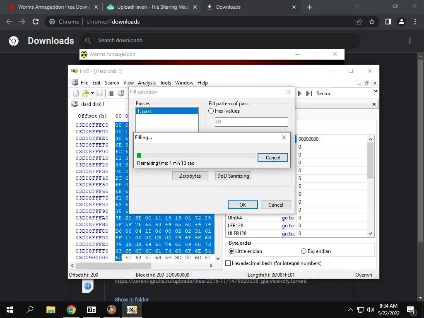Screen dimensions: 424x318
Task: Open the Edit menu in HxD
Action: point(96,83)
